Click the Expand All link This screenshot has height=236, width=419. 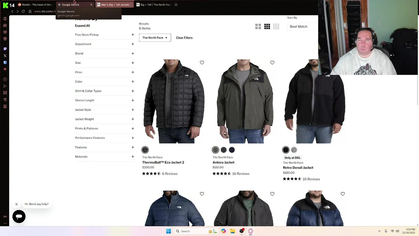82,26
